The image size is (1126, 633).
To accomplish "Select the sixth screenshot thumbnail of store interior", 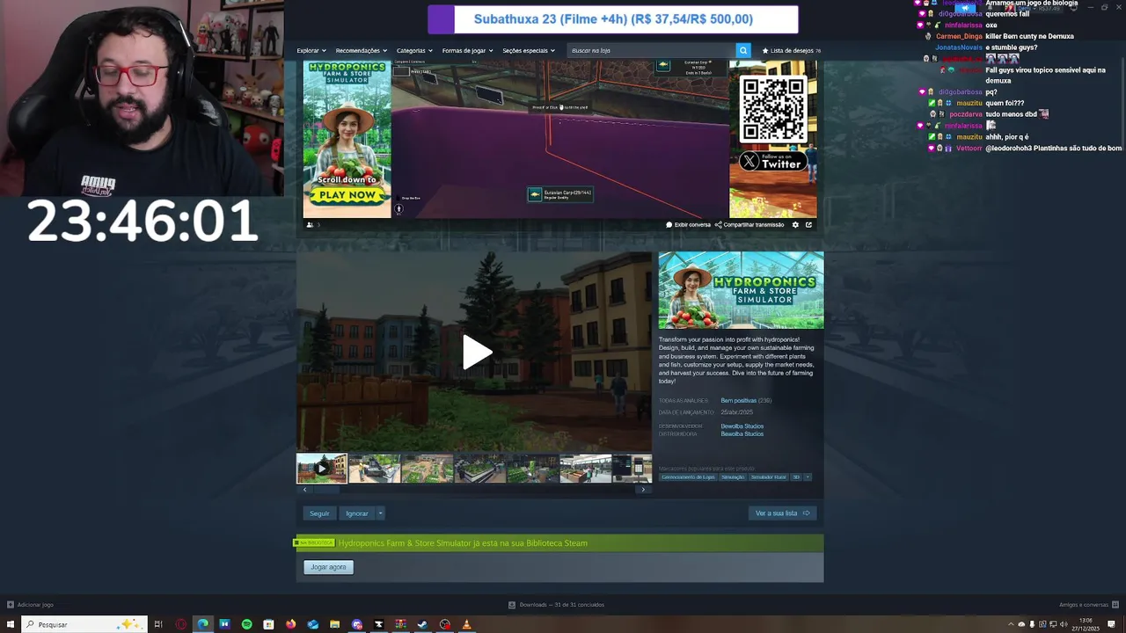I will pos(586,469).
